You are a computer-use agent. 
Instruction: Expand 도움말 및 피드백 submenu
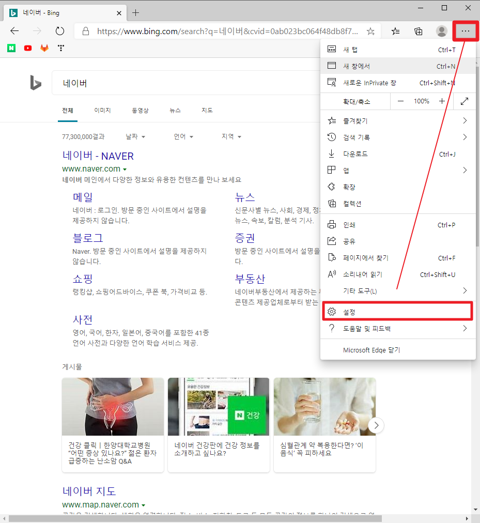point(398,329)
